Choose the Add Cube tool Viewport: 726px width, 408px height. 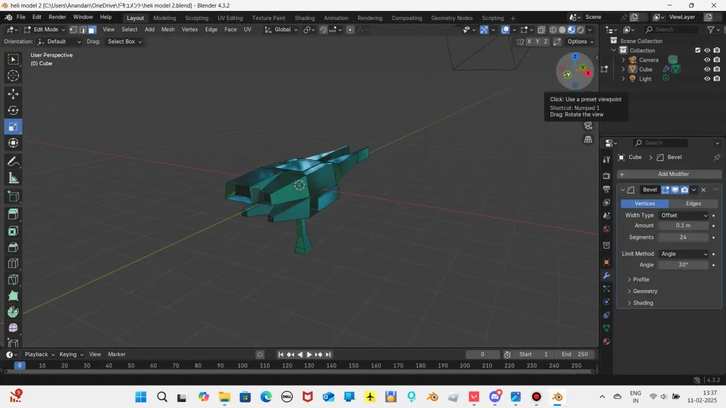point(13,196)
